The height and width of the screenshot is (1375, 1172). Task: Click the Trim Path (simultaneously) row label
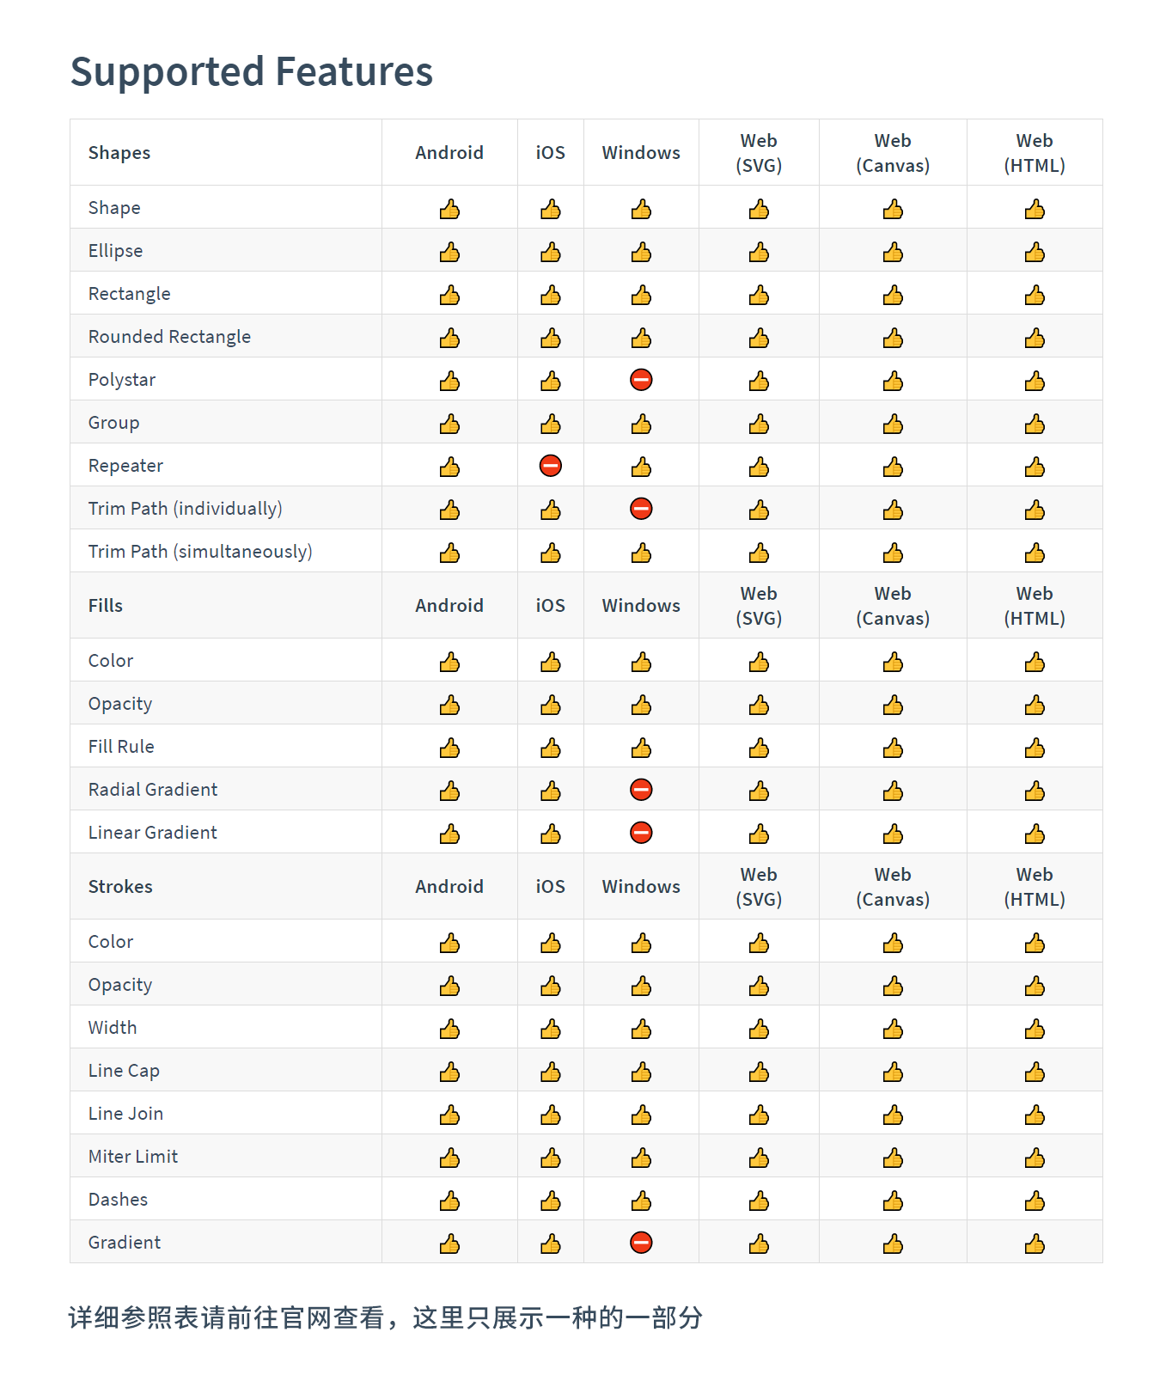point(200,552)
